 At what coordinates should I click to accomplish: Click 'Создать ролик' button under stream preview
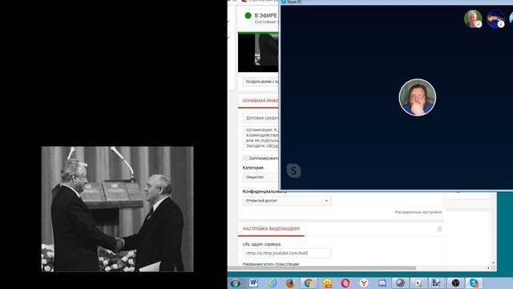[x=261, y=82]
